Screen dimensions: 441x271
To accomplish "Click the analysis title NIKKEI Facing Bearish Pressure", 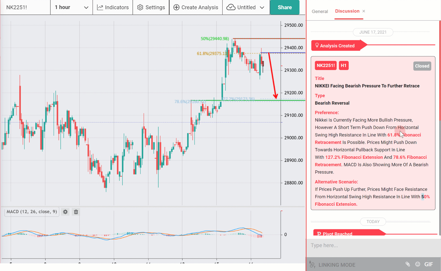I will tap(367, 86).
